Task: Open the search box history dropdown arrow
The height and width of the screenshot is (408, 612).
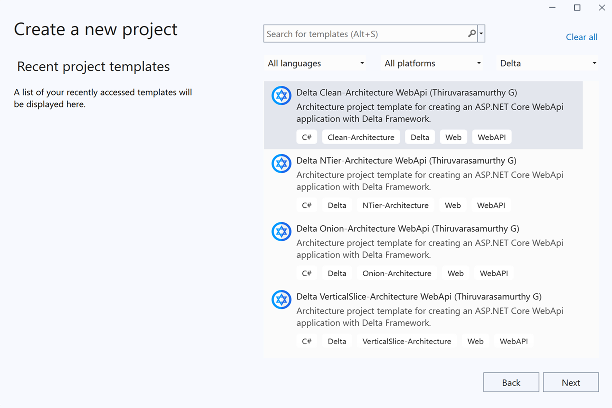Action: coord(481,34)
